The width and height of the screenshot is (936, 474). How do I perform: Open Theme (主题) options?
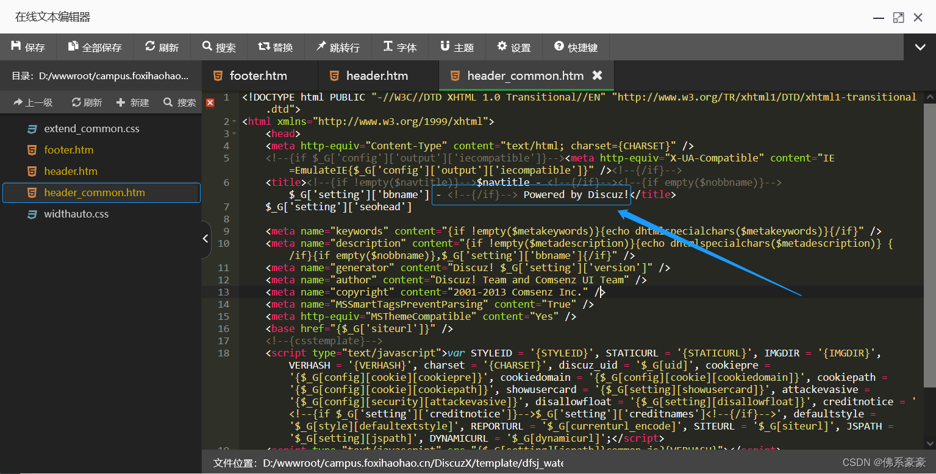click(457, 47)
